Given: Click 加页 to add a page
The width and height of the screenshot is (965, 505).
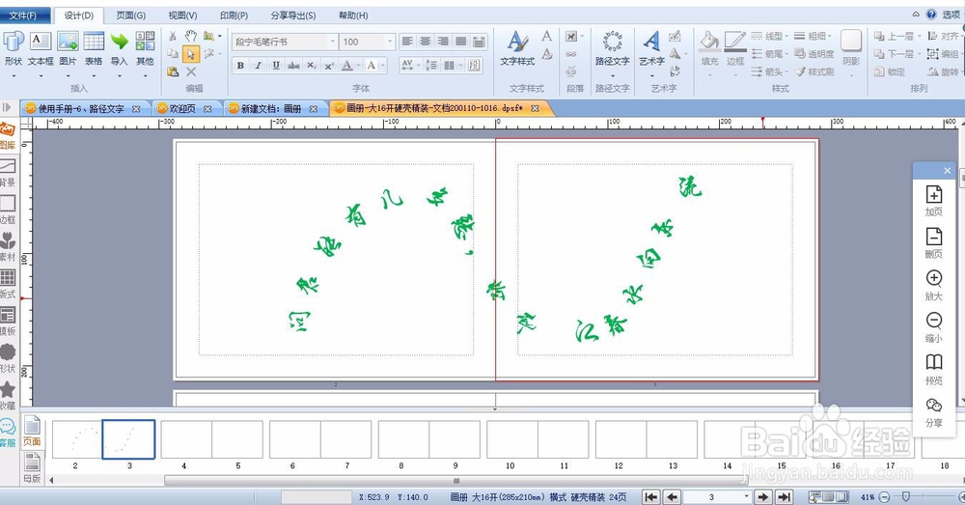Looking at the screenshot, I should pyautogui.click(x=933, y=201).
